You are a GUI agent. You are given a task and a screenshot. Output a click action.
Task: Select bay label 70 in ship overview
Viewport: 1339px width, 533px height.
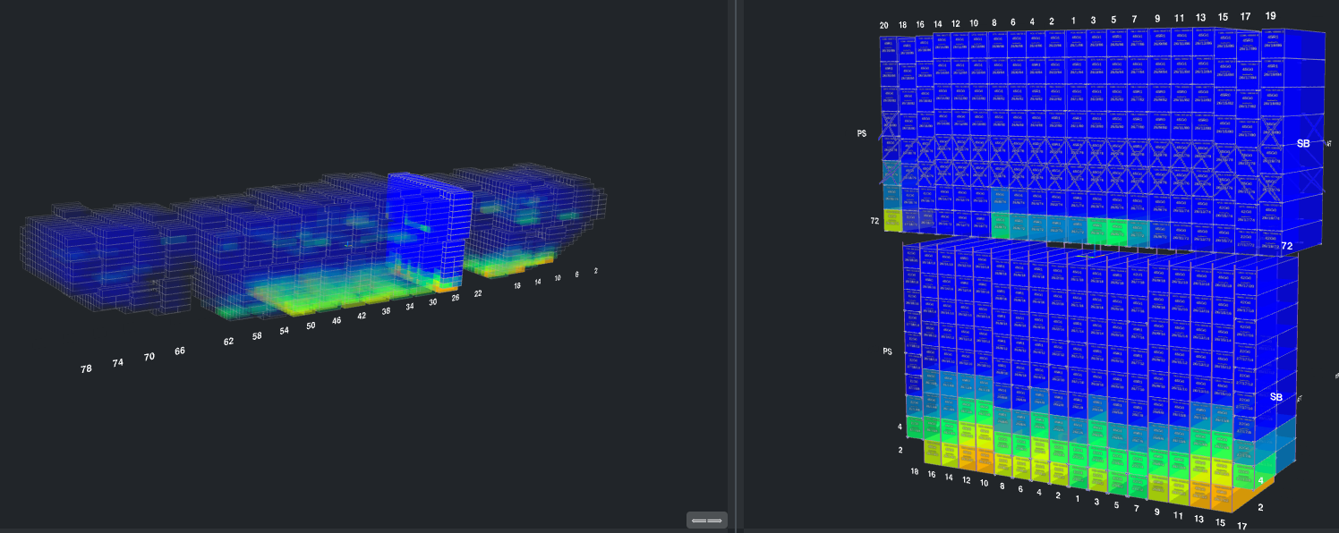pos(149,356)
